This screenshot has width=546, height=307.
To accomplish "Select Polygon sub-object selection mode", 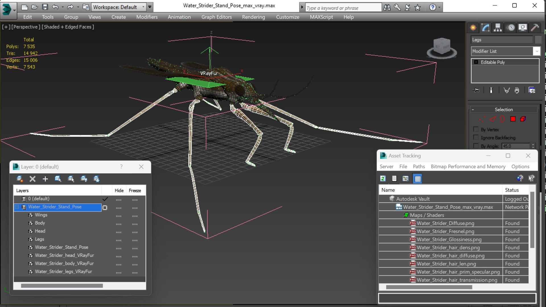I will coord(513,119).
